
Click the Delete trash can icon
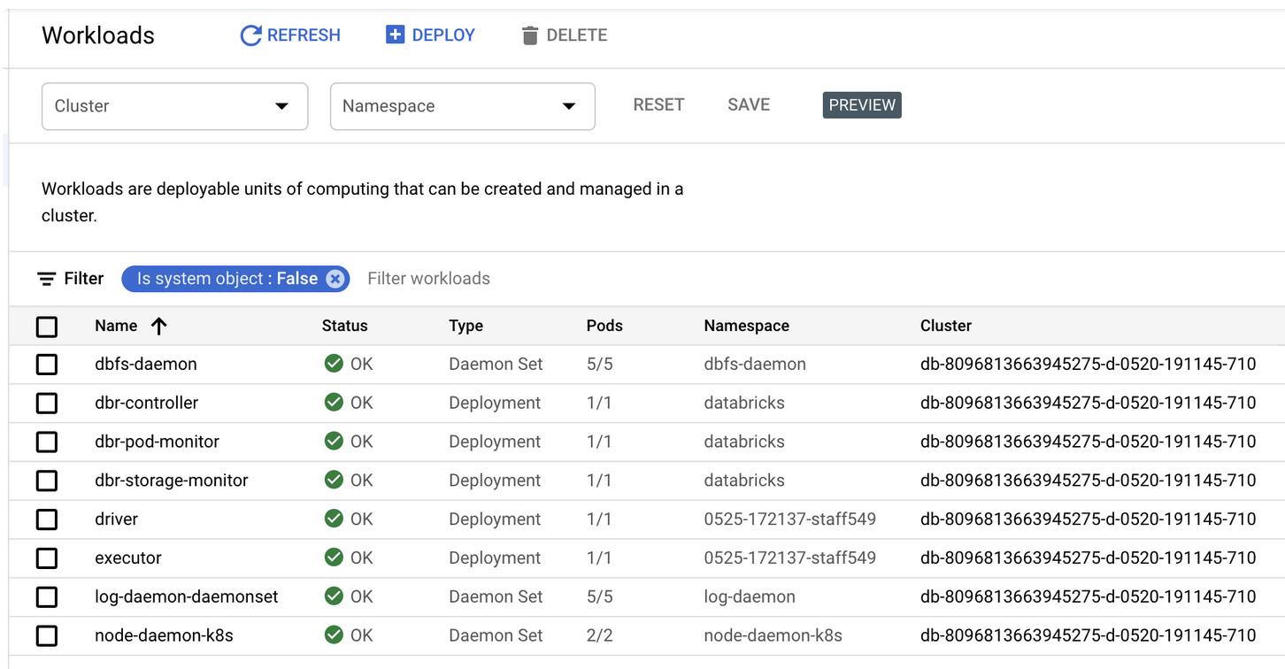530,35
